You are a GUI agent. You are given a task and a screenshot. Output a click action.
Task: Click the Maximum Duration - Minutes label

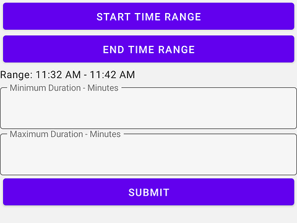click(x=65, y=134)
